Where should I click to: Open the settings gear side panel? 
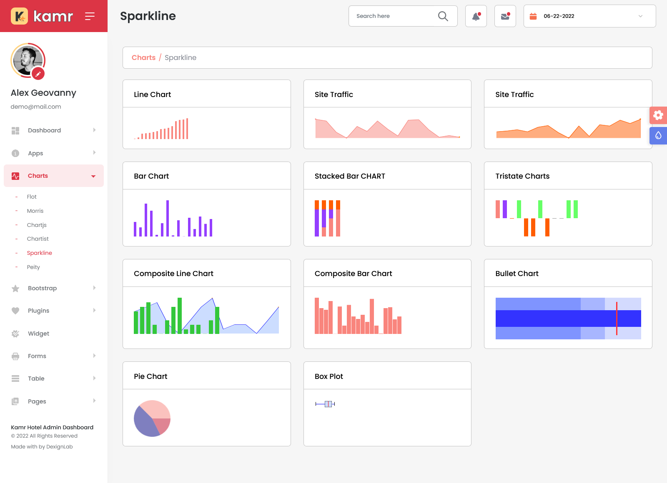click(x=658, y=115)
